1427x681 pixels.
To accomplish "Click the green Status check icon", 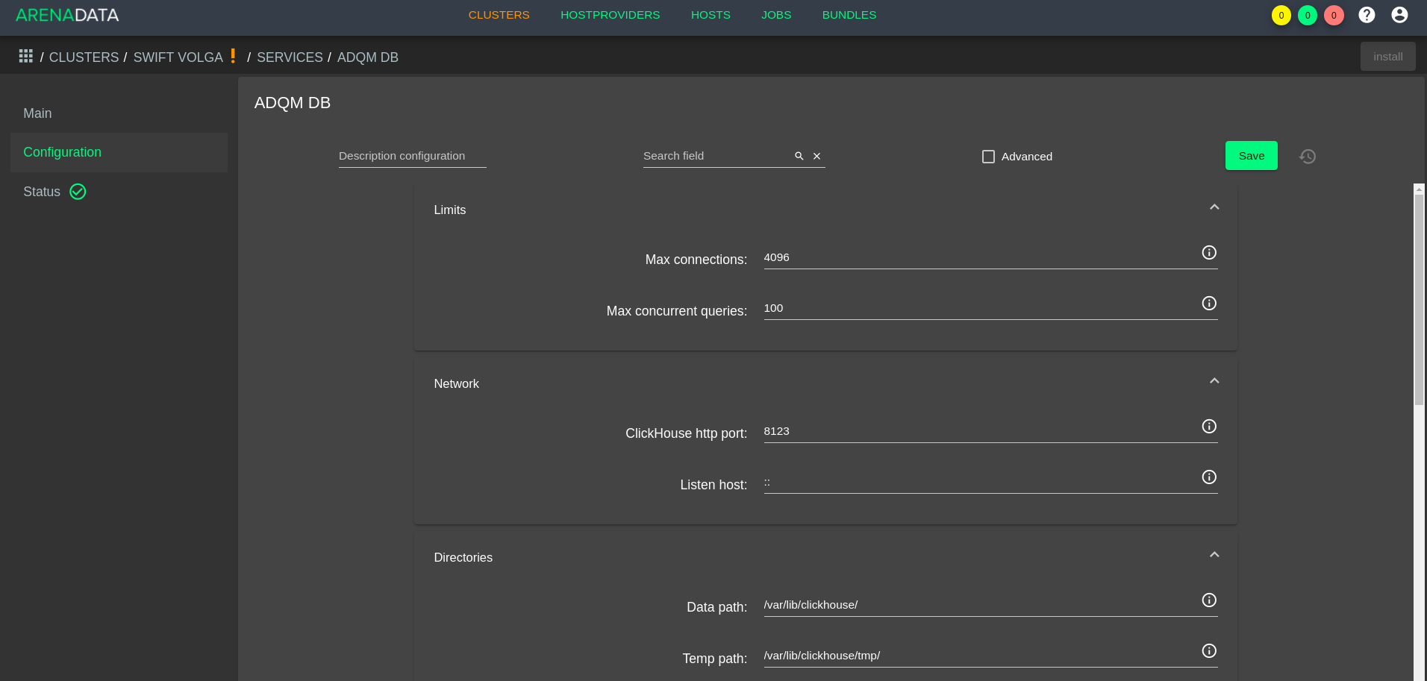I will [x=78, y=192].
